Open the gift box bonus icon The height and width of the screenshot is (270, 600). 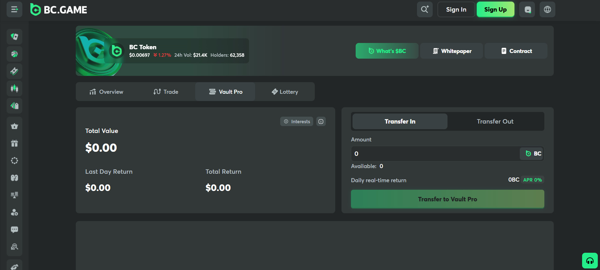[14, 143]
